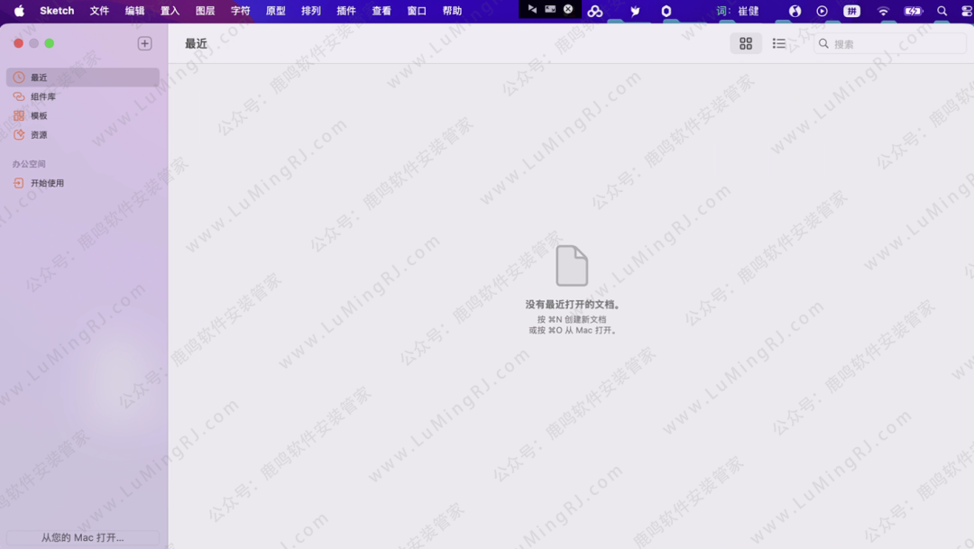
Task: Open the Layer (图层) menu
Action: (206, 11)
